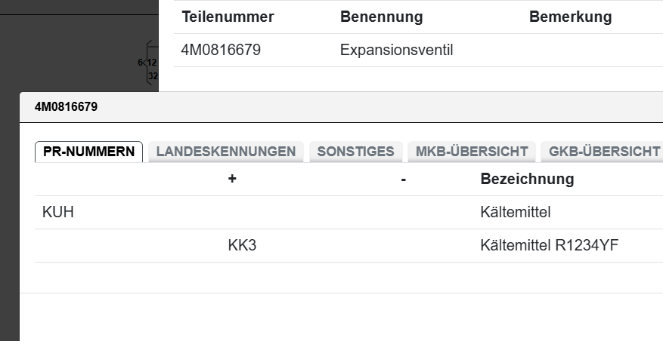Screen dimensions: 663x341
Task: Click diagram position label 12
Action: tap(152, 63)
